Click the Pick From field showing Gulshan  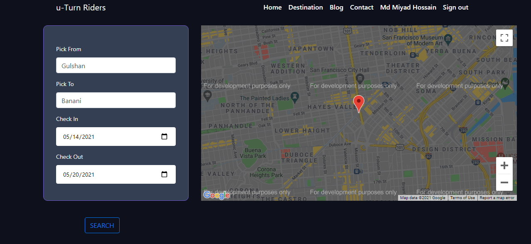coord(116,65)
